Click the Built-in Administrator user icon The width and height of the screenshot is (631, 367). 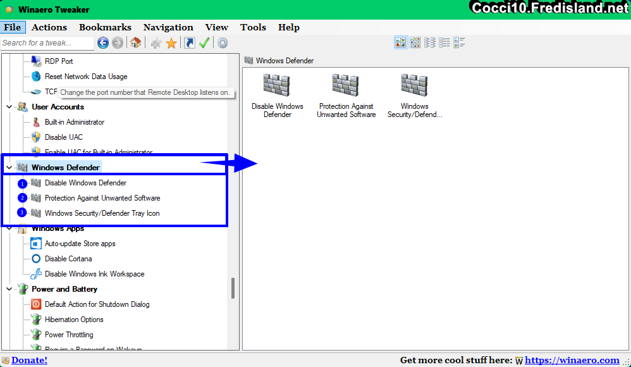coord(36,122)
